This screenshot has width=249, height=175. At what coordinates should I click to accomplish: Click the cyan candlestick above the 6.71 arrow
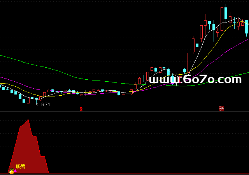pos(36,99)
